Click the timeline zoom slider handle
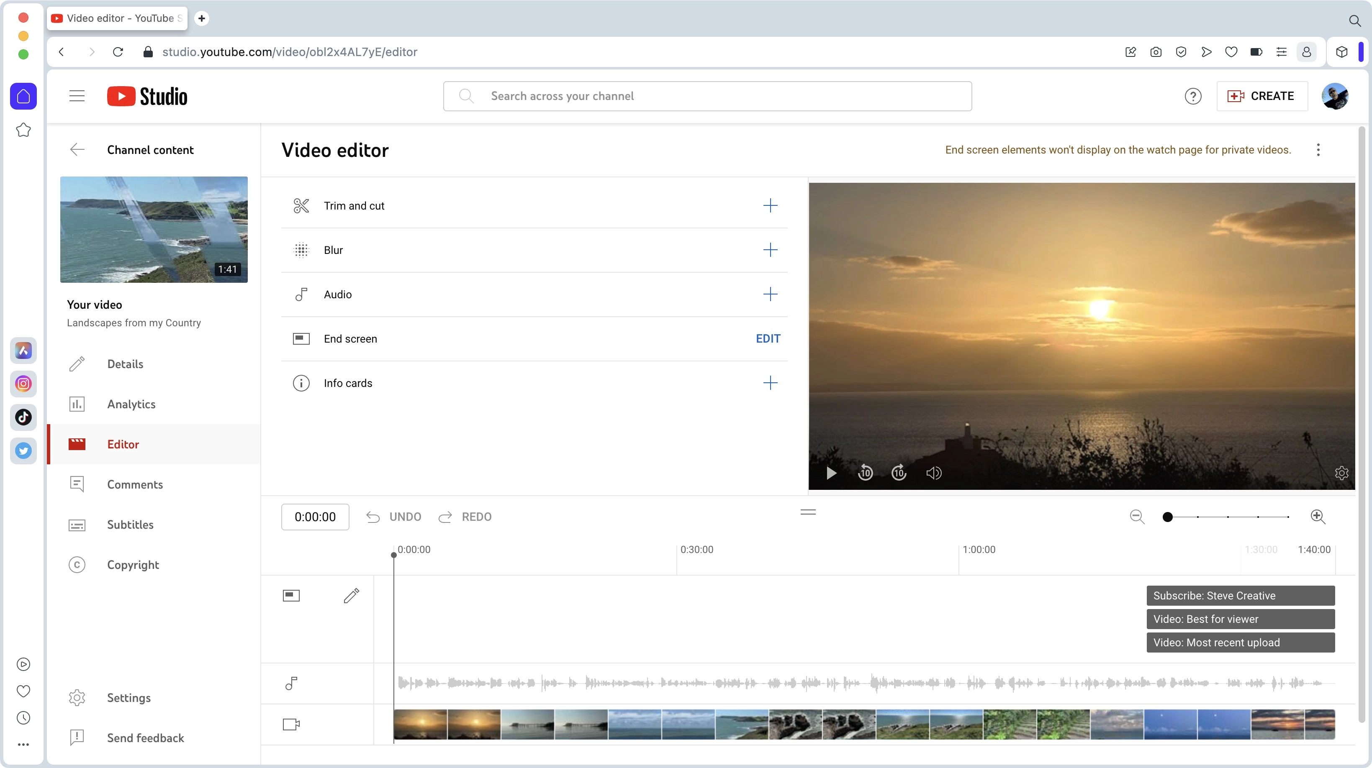The image size is (1372, 768). (x=1167, y=517)
